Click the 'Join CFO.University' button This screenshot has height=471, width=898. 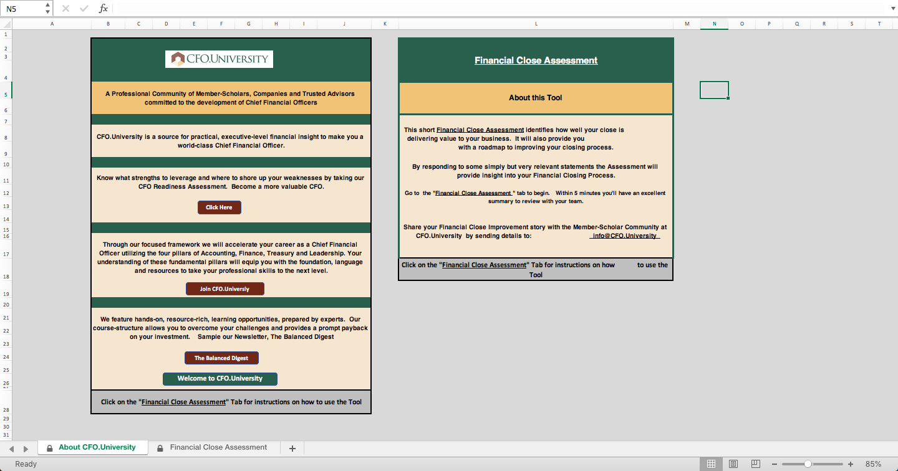click(x=224, y=289)
